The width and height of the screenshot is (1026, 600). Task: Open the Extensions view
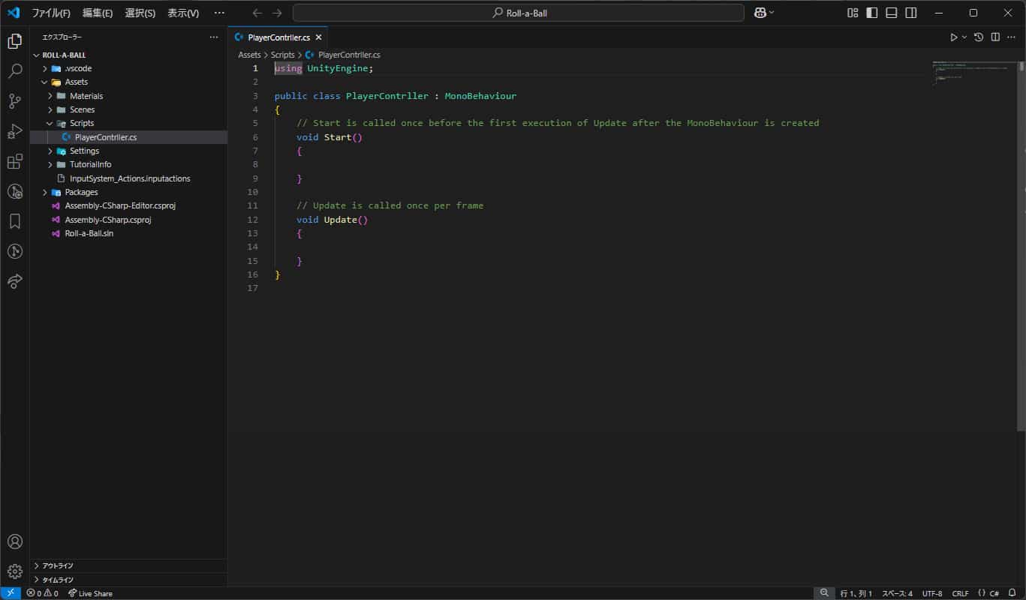pyautogui.click(x=15, y=161)
